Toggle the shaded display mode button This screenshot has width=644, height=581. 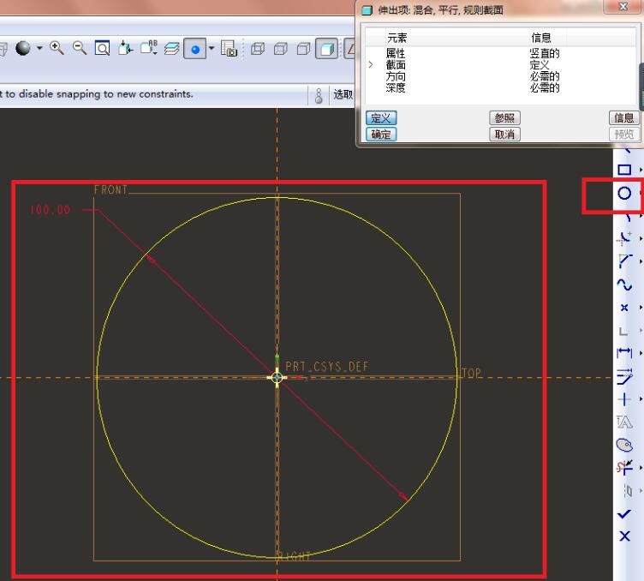pyautogui.click(x=327, y=50)
